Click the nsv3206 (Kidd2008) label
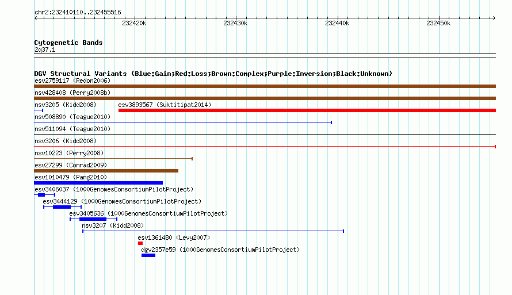The height and width of the screenshot is (295, 512). click(x=66, y=141)
